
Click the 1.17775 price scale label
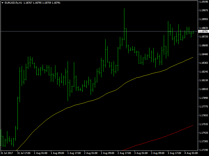204,107
